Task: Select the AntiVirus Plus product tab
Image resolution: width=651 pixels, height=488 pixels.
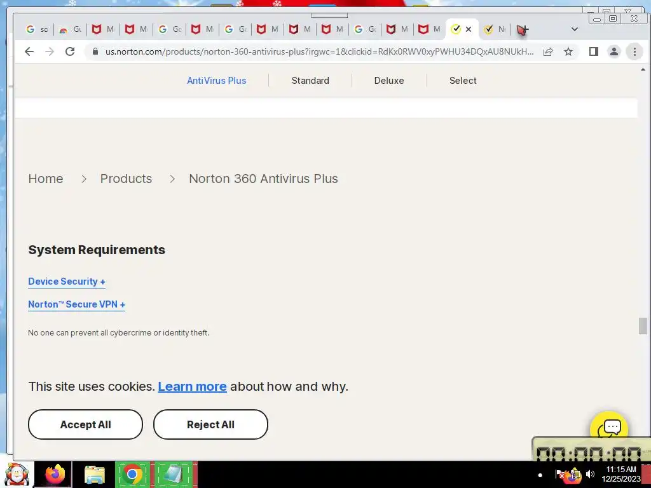Action: (216, 81)
